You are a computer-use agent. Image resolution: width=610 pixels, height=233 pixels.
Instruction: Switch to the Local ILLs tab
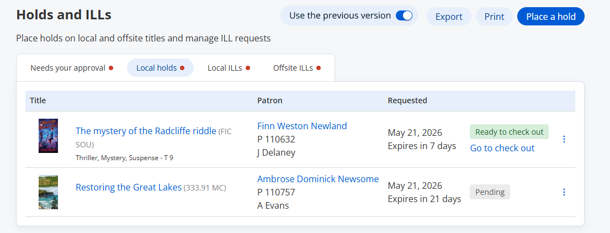[229, 68]
